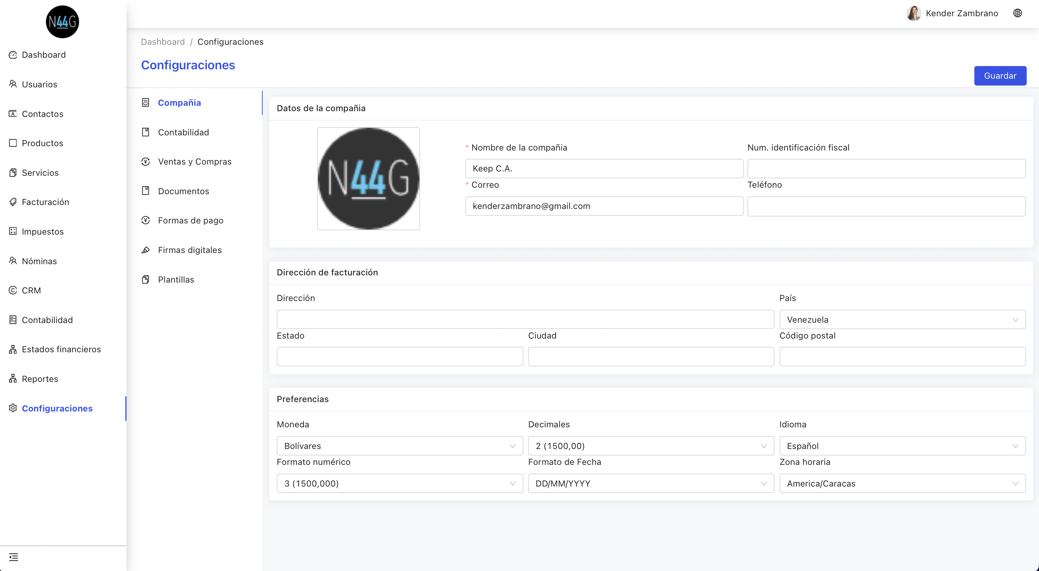Switch to the Formas de pago tab
Image resolution: width=1039 pixels, height=571 pixels.
[x=195, y=221]
